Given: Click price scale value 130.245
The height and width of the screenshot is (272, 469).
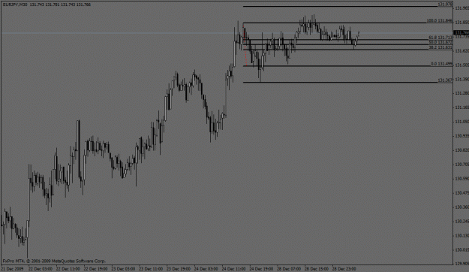Looking at the screenshot, I should 461,222.
